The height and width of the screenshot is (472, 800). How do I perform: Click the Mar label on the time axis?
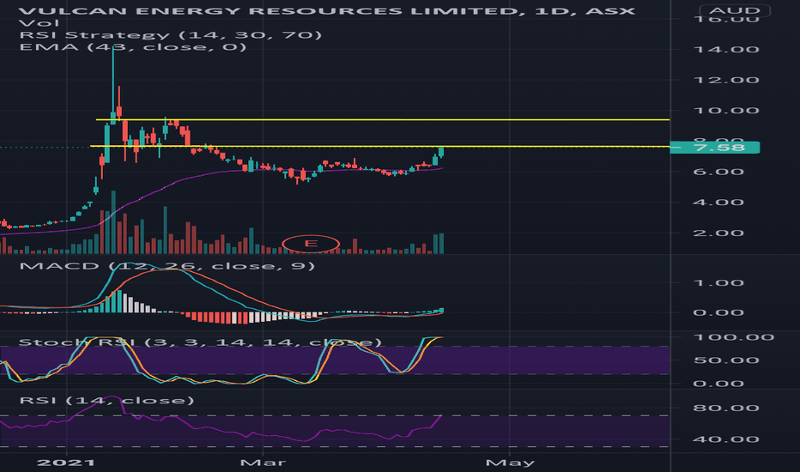[263, 463]
